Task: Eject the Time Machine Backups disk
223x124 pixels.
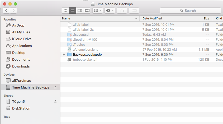Action: (x=55, y=87)
